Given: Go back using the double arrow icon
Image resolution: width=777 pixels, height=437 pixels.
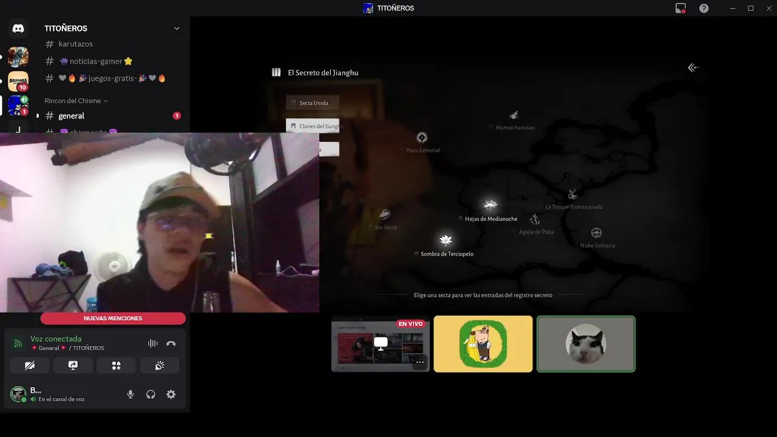Looking at the screenshot, I should click(x=693, y=67).
